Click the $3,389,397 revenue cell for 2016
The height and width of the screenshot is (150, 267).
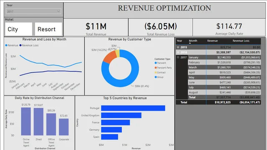(x=224, y=52)
